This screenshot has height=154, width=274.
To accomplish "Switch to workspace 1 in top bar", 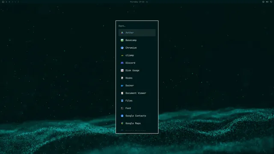I will pyautogui.click(x=6, y=2).
